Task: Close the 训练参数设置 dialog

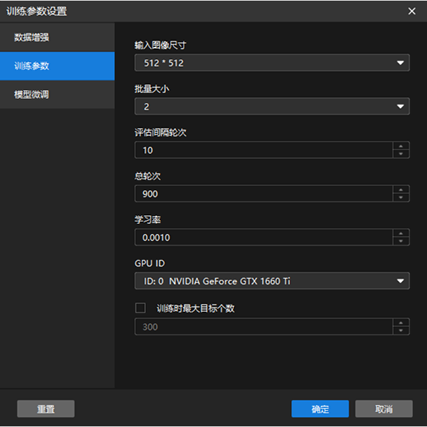Action: 412,12
